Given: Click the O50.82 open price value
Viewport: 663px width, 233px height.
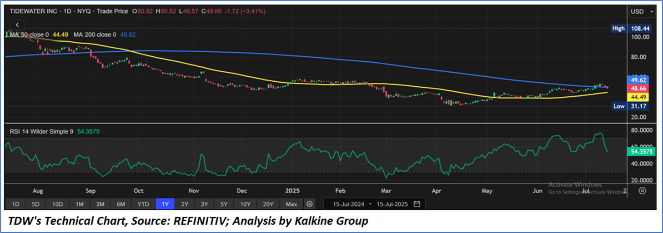Looking at the screenshot, I should point(142,11).
